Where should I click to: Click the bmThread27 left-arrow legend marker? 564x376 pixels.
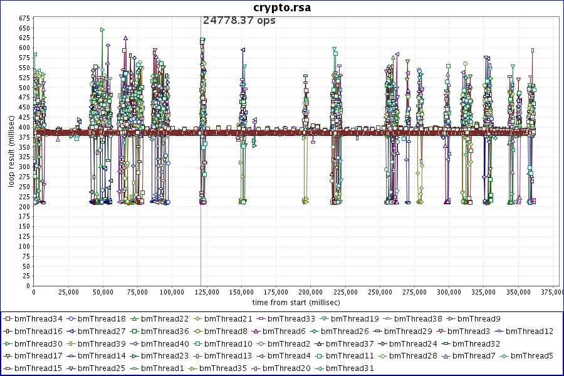pos(71,332)
